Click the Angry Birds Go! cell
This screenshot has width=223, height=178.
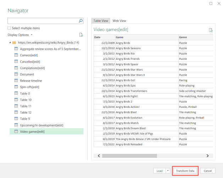point(147,80)
